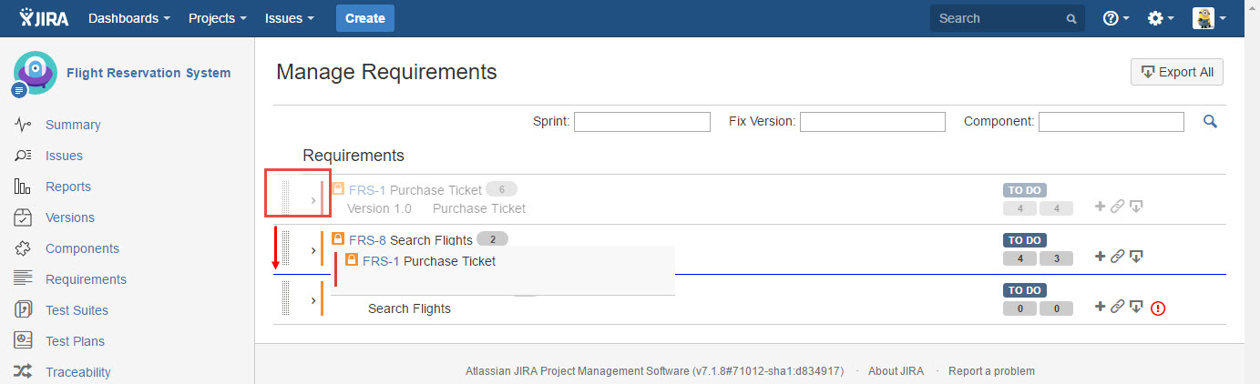Click the Sprint filter input field
The image size is (1260, 384).
[641, 122]
